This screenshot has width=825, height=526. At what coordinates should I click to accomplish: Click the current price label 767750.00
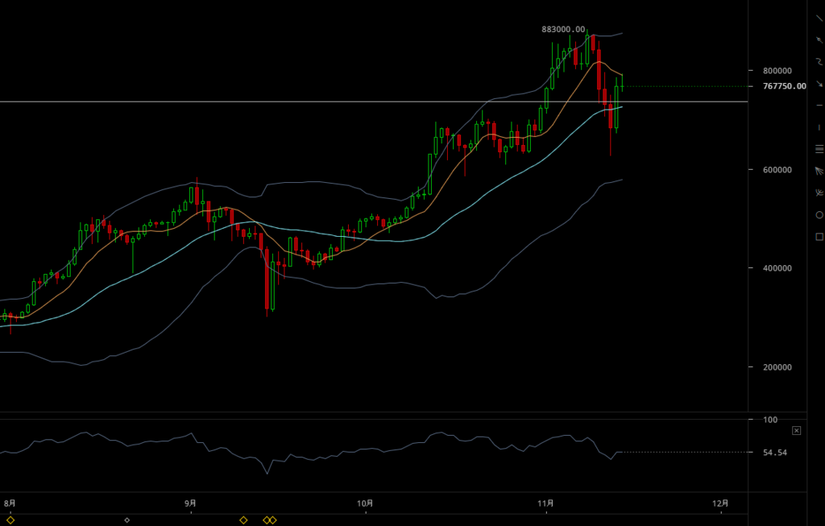point(784,85)
